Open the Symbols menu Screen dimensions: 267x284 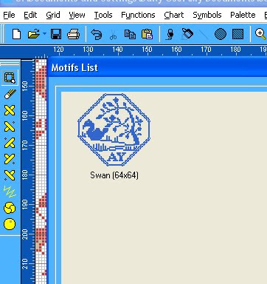[x=207, y=15]
